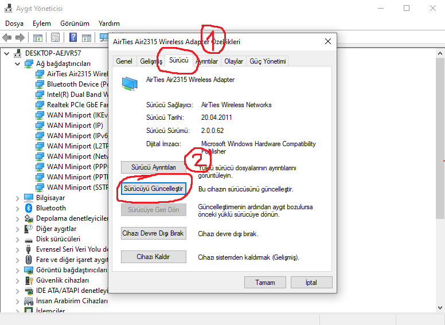Click the Diğer aygıtlar unknown-device icon
The width and height of the screenshot is (445, 325).
pyautogui.click(x=29, y=229)
